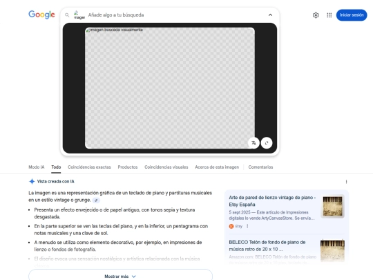Open the 'Productos' tab
This screenshot has width=373, height=280.
tap(128, 167)
